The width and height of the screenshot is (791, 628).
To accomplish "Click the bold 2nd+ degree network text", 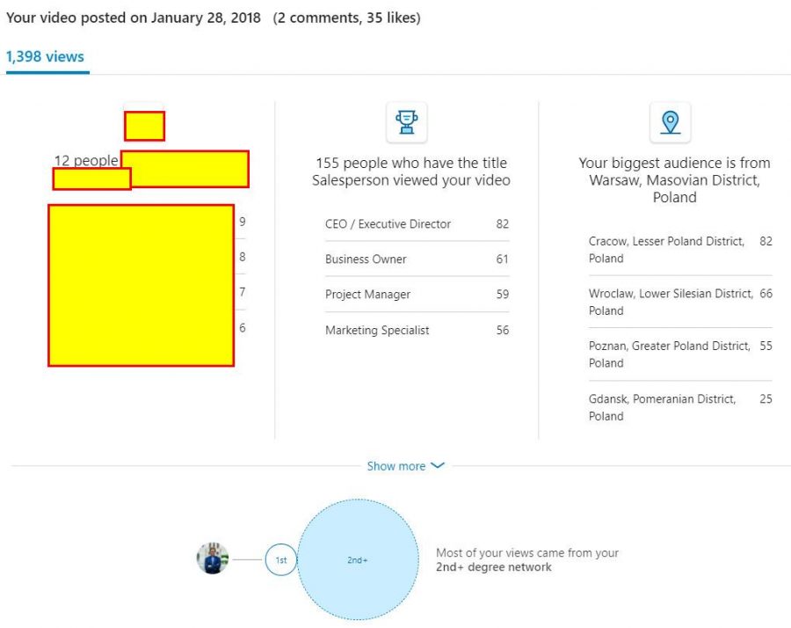I will coord(494,567).
